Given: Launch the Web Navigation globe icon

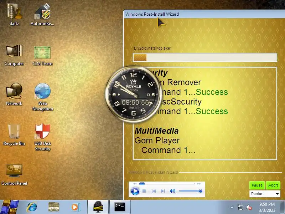Looking at the screenshot, I should [x=42, y=96].
